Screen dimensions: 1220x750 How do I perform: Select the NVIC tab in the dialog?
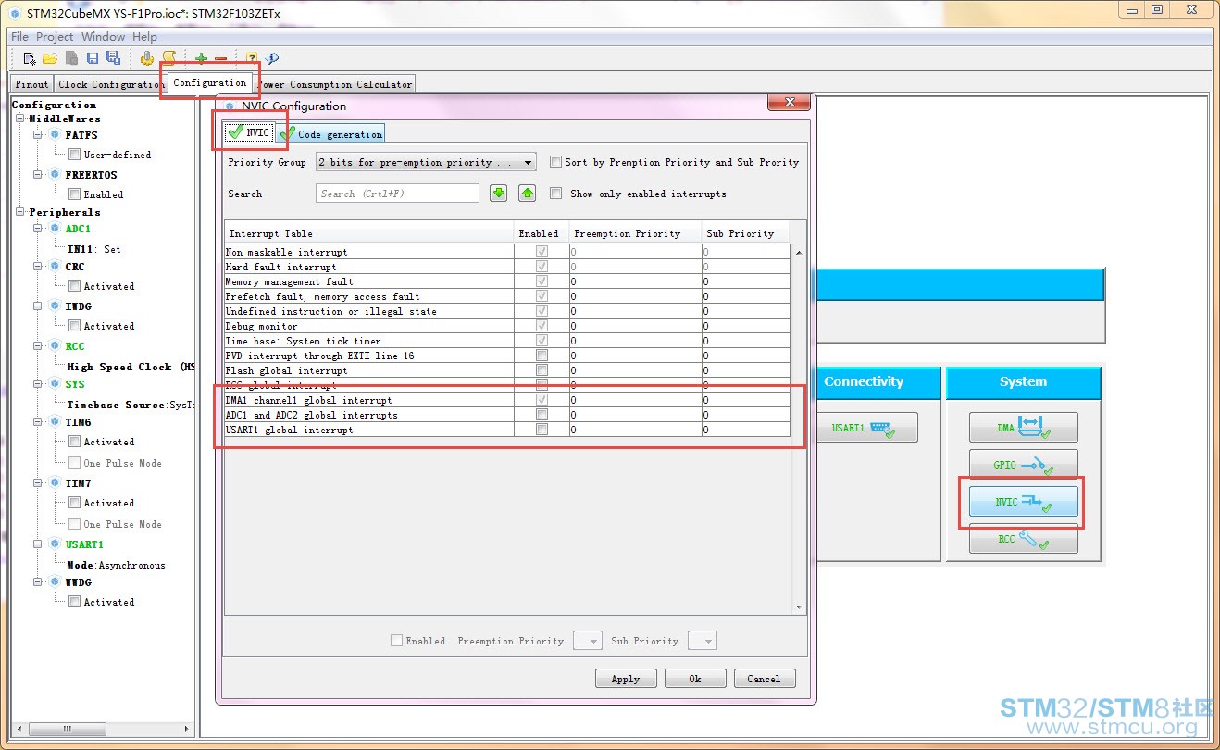(248, 132)
